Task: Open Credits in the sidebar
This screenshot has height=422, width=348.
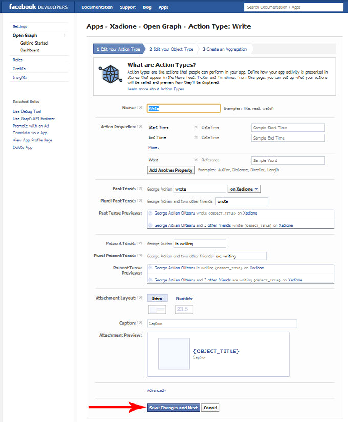Action: (19, 68)
